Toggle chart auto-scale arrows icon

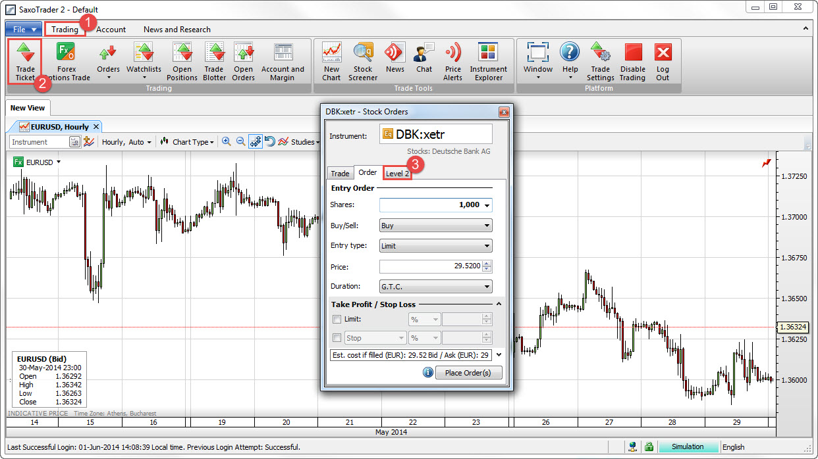[x=256, y=141]
